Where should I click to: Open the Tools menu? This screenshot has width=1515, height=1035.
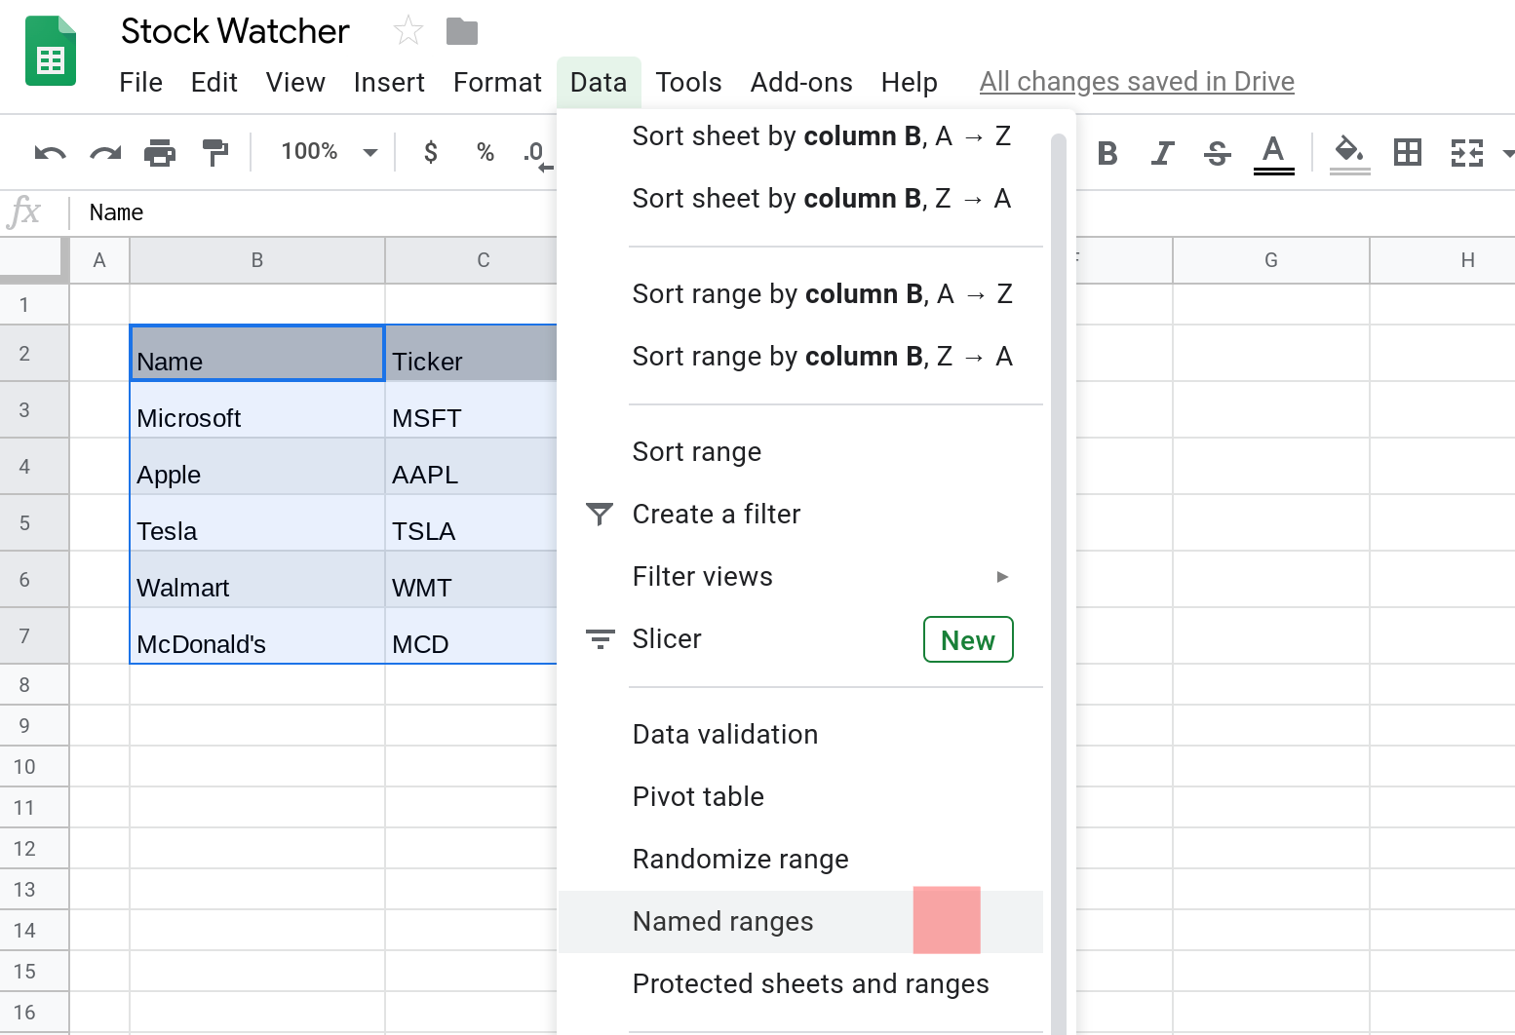pyautogui.click(x=688, y=83)
